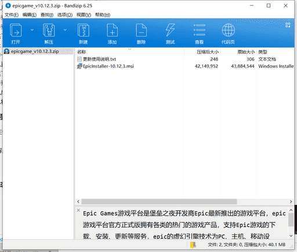Click the comment panel scroll down arrow
Viewport: 297px width, 252px height.
click(x=291, y=236)
